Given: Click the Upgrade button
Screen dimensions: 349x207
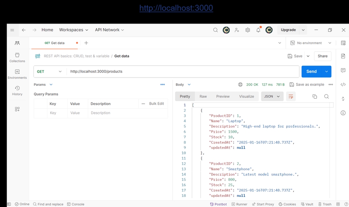Looking at the screenshot, I should click(x=288, y=30).
